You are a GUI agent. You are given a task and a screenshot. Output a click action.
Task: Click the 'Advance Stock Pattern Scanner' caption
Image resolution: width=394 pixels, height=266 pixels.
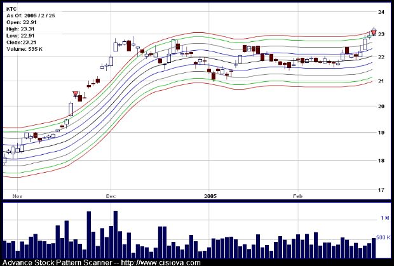coord(57,263)
